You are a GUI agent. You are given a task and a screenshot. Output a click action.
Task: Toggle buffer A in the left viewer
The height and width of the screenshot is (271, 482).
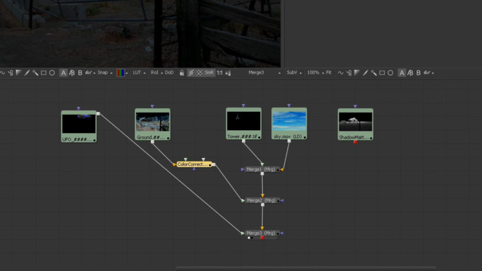coord(63,73)
